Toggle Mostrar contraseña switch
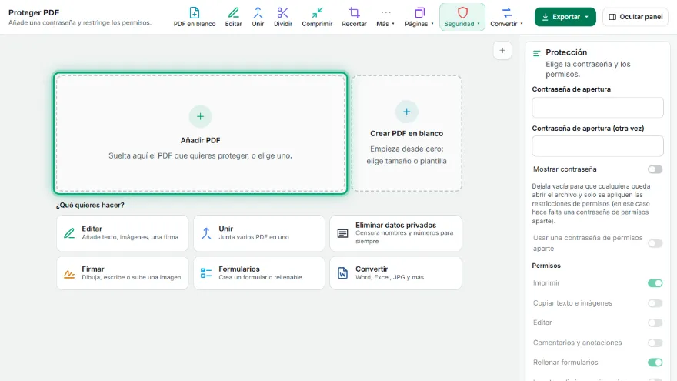677x381 pixels. tap(655, 169)
